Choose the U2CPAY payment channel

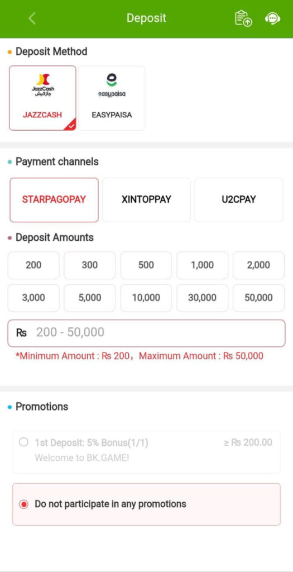click(x=239, y=200)
